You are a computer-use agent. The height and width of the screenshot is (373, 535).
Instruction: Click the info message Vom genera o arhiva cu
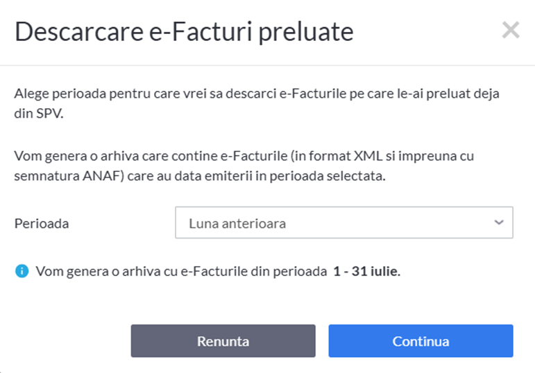(x=219, y=271)
